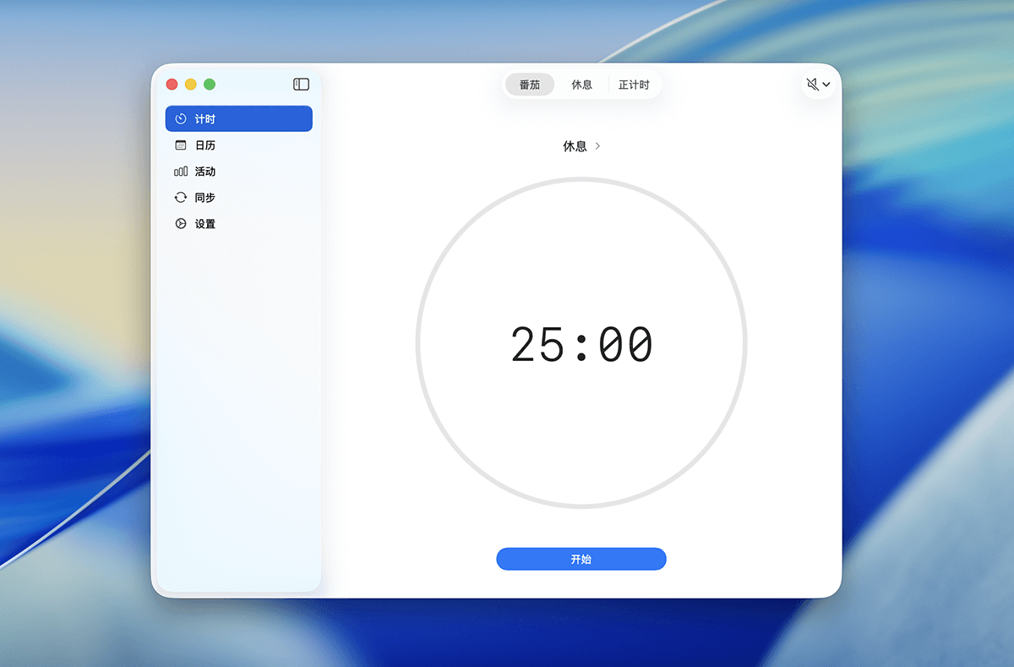Minimize the window using the yellow button
Image resolution: width=1014 pixels, height=667 pixels.
(x=191, y=84)
